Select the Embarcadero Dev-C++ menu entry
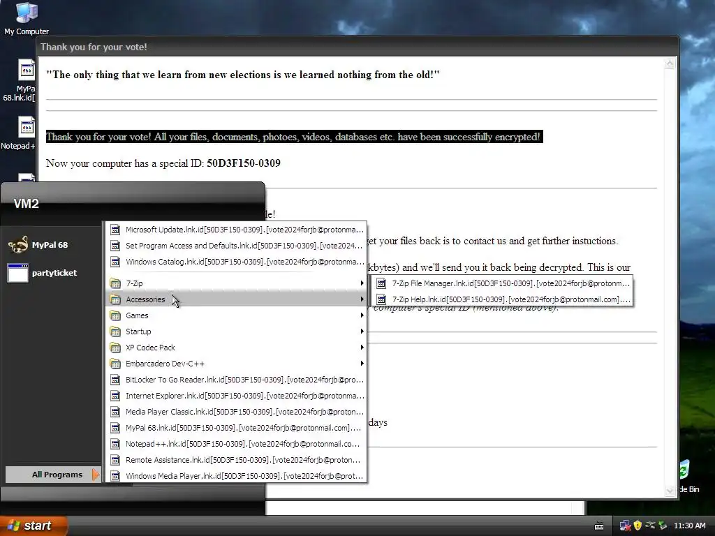 click(x=236, y=364)
